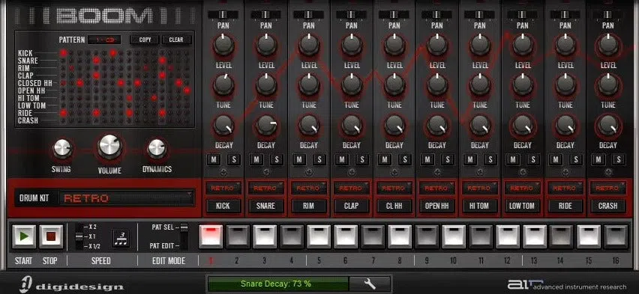The image size is (639, 294).
Task: Click the Digidesign logo
Action: (x=72, y=284)
